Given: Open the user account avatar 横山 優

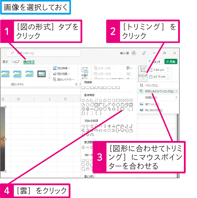Looking at the screenshot, I should 134,53.
